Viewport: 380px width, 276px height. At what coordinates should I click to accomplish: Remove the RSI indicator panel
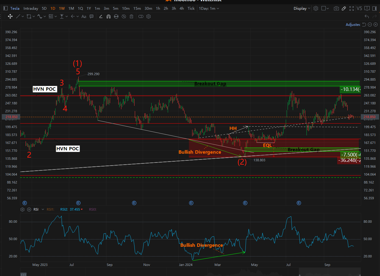[x=29, y=209]
